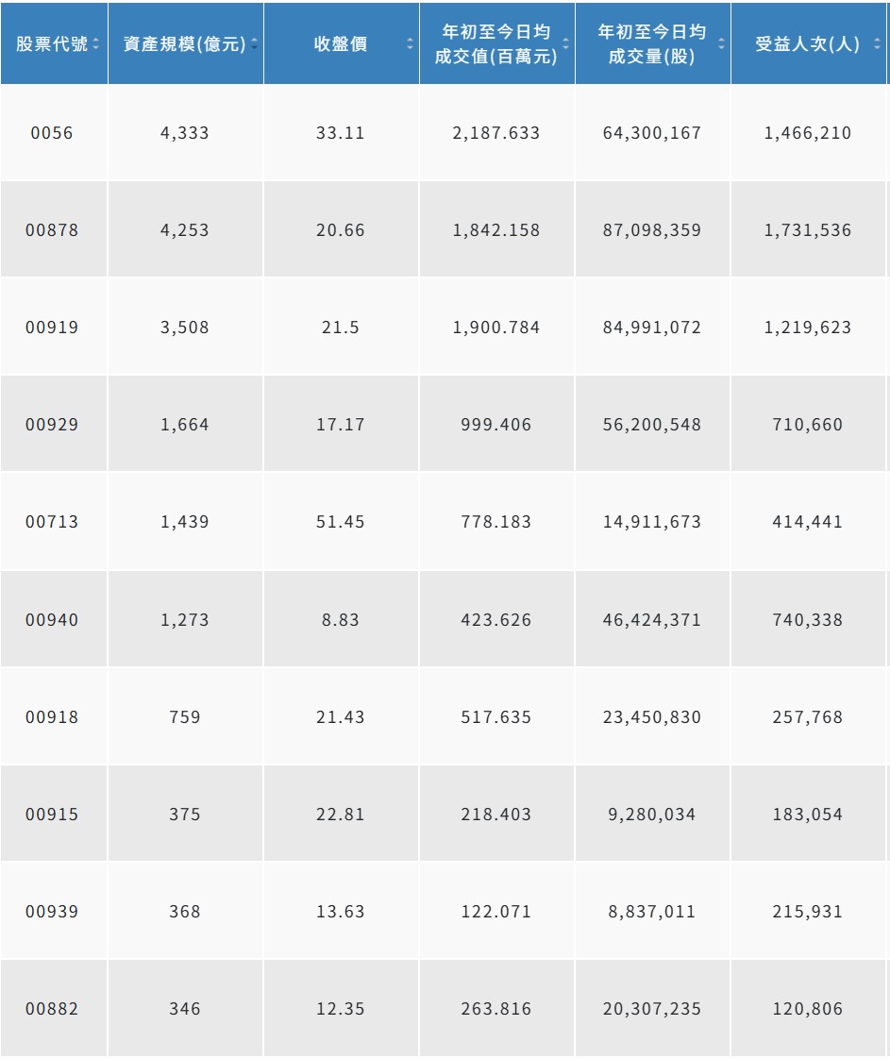Image resolution: width=890 pixels, height=1059 pixels.
Task: Click beneficiary count 1,731,536 cell
Action: 808,230
